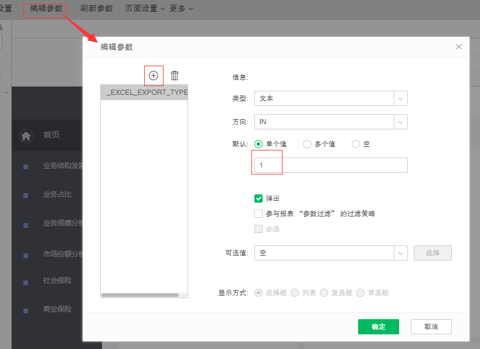This screenshot has height=349, width=480.
Task: Click the trash icon to delete the parameter
Action: click(x=174, y=76)
